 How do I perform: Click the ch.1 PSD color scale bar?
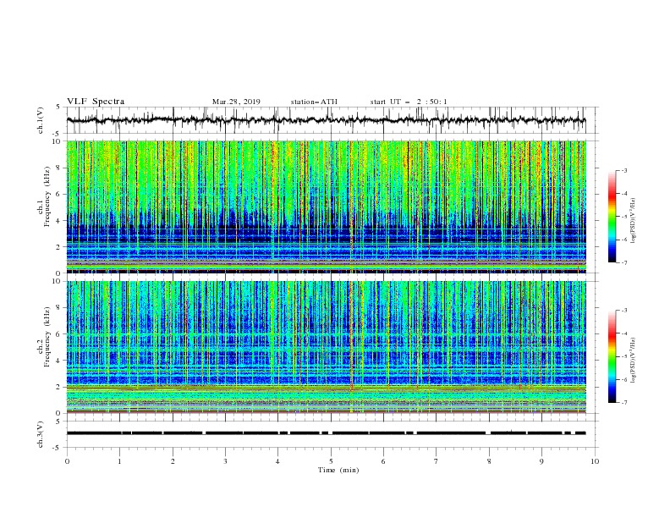612,217
